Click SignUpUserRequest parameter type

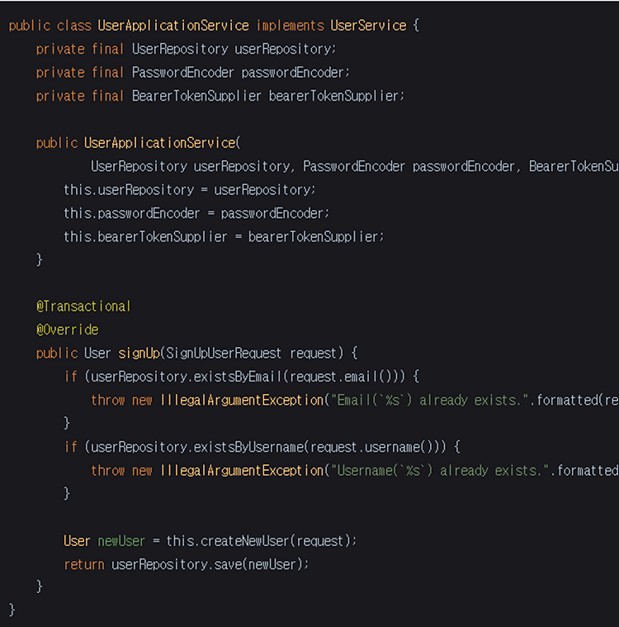coord(224,354)
